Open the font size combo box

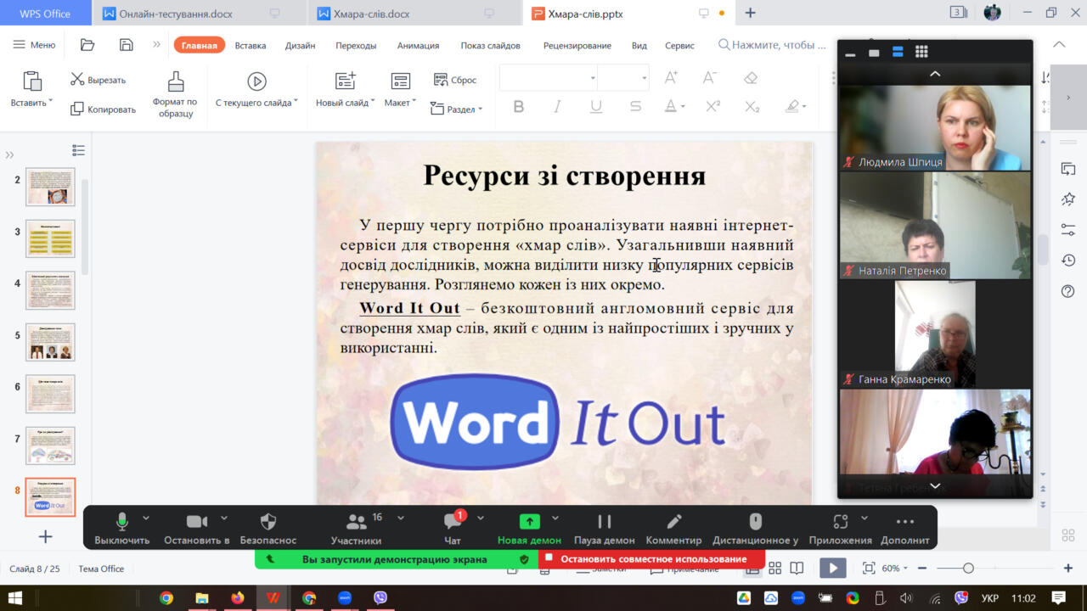623,78
